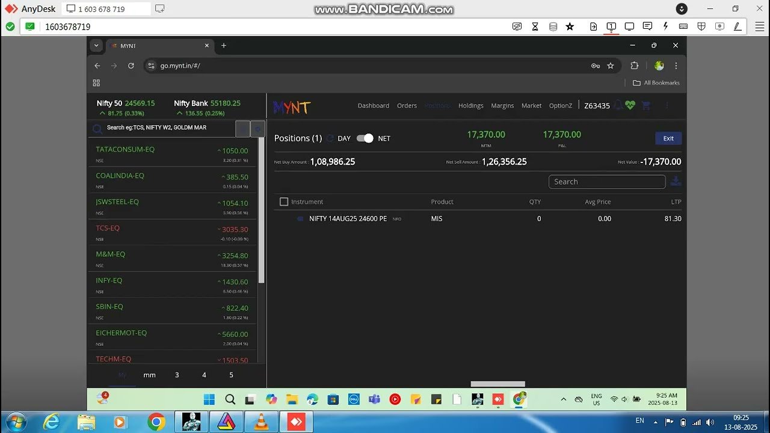
Task: Open watchlist settings gear beside search bar
Action: [x=257, y=129]
